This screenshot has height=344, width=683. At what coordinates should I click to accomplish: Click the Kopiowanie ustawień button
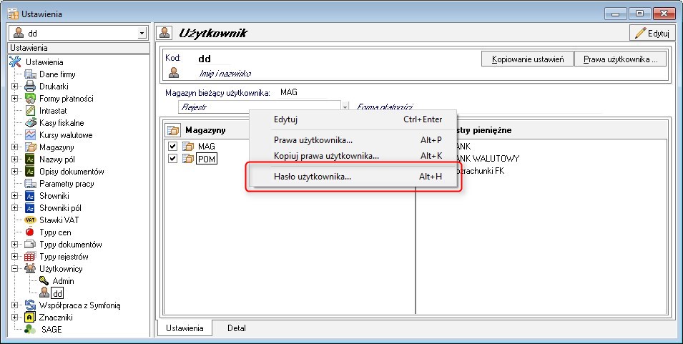point(528,59)
